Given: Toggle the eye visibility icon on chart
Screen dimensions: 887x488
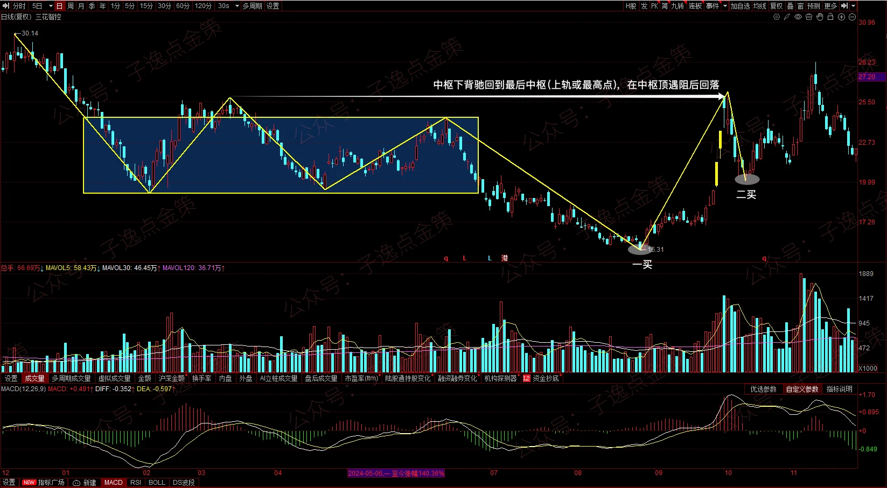Looking at the screenshot, I should coord(798,17).
